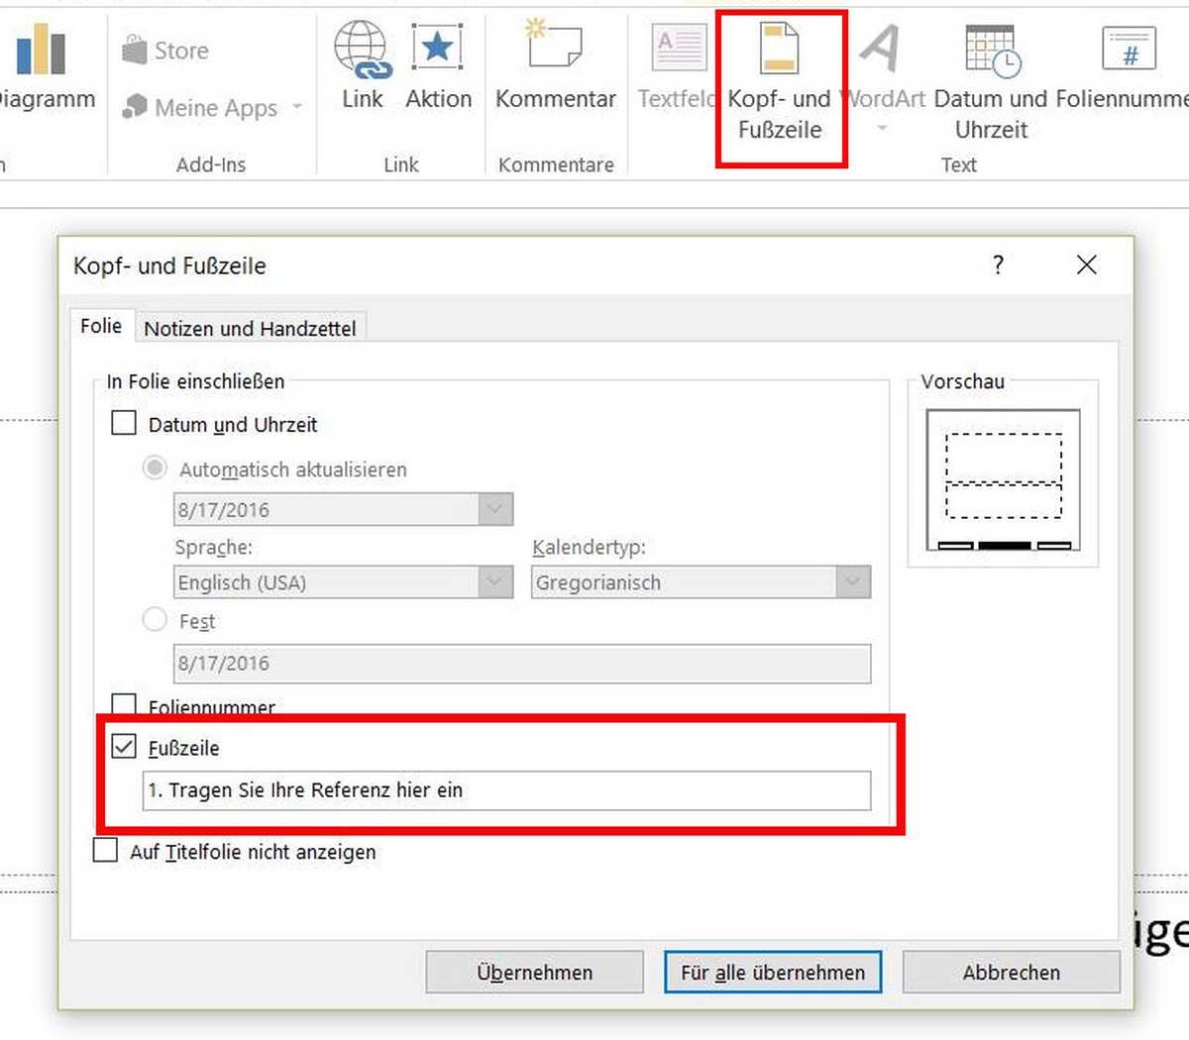This screenshot has height=1040, width=1189.
Task: Select the Folie tab
Action: tap(101, 326)
